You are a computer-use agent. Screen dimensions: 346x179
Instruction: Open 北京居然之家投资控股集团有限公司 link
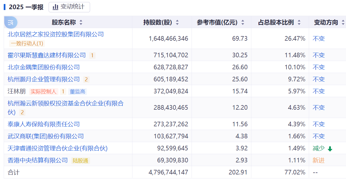click(x=55, y=34)
